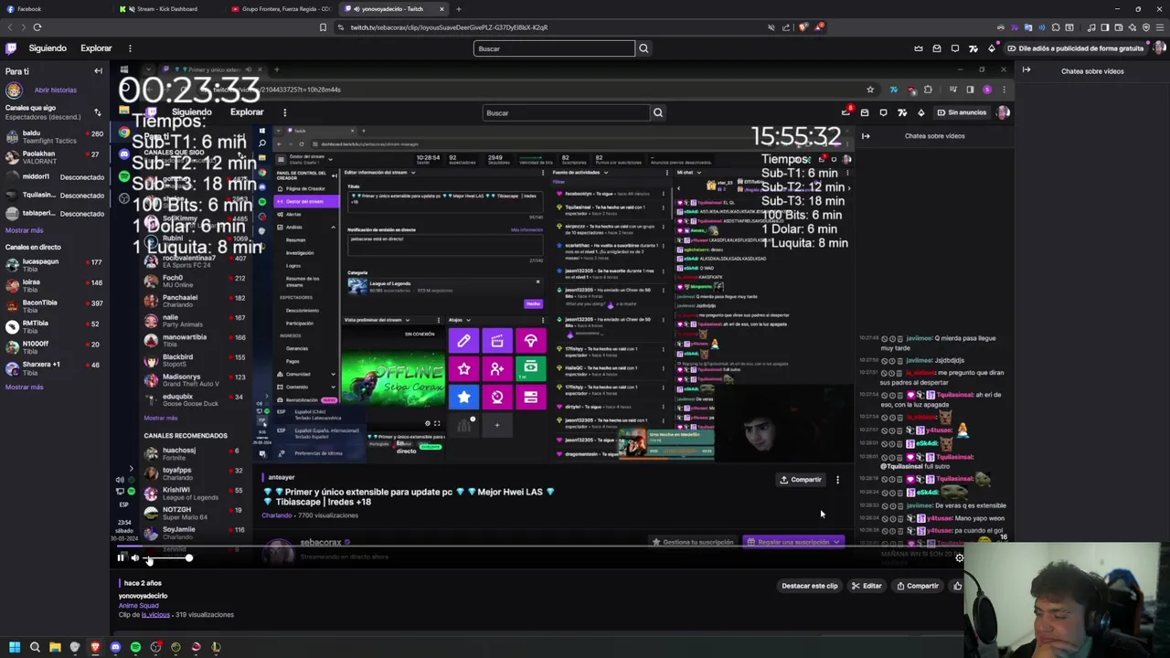This screenshot has height=658, width=1170.
Task: Open Sharxera +1 channel
Action: tap(55, 367)
